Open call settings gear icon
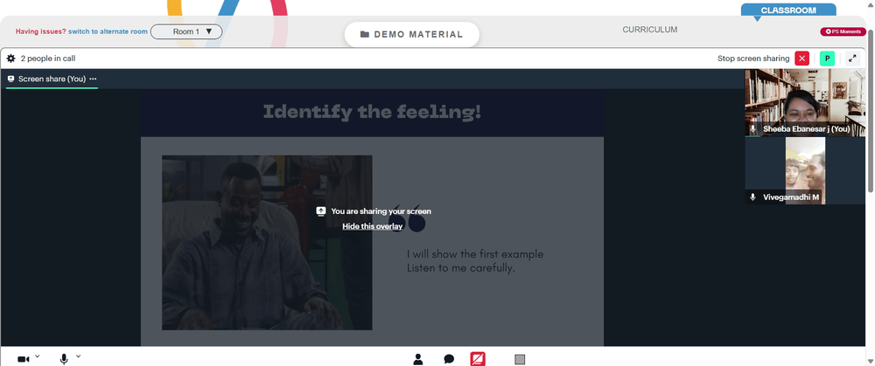875x366 pixels. pos(11,58)
